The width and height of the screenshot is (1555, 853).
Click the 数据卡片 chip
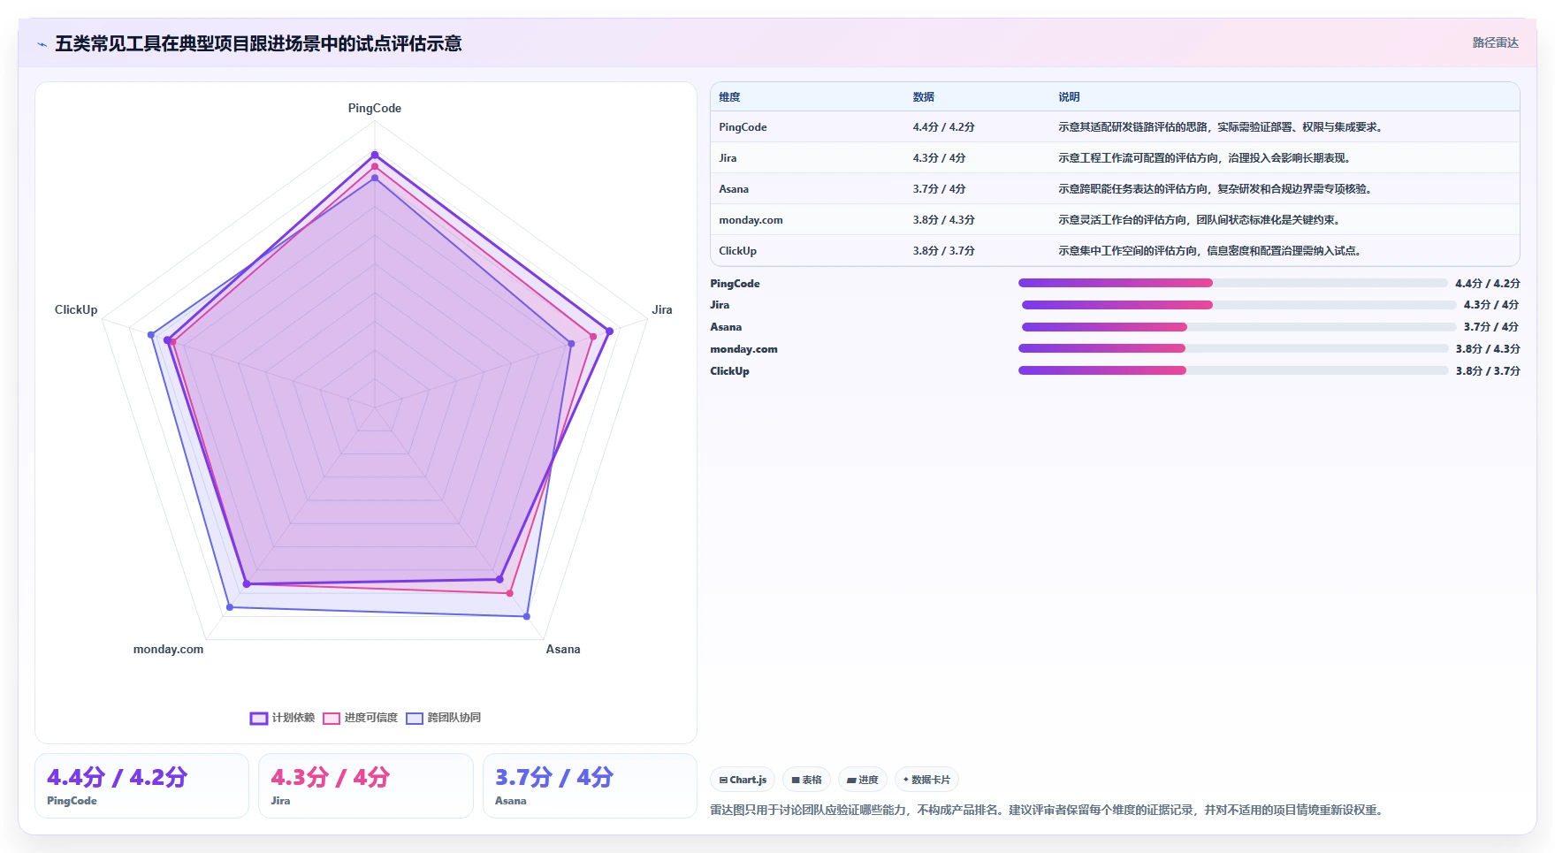tap(926, 780)
